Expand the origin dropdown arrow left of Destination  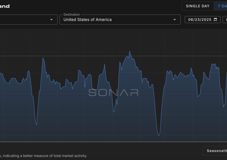(51, 20)
